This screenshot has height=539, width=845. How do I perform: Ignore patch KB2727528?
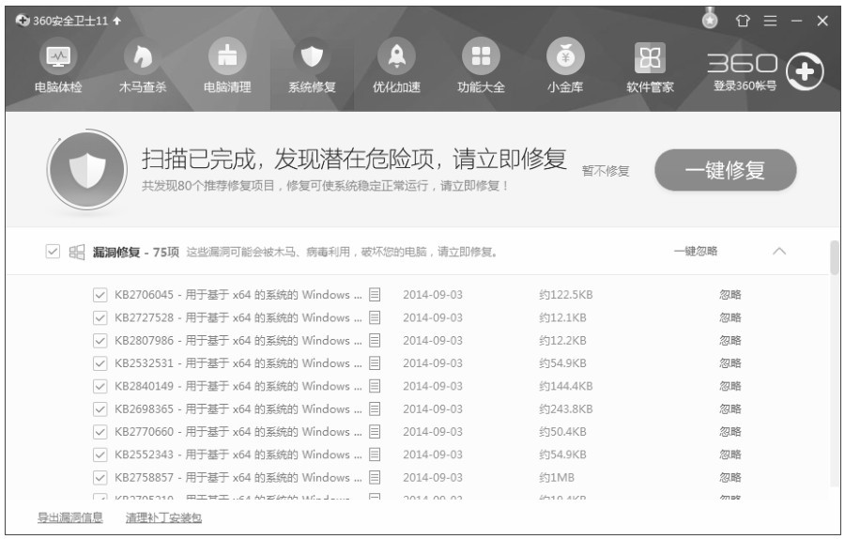pos(730,317)
